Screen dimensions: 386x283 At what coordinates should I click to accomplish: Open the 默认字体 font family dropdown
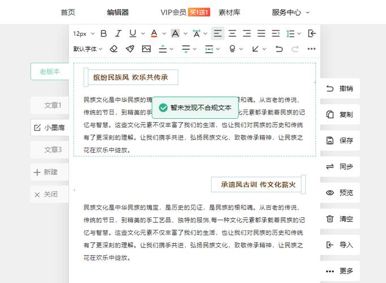coord(88,49)
